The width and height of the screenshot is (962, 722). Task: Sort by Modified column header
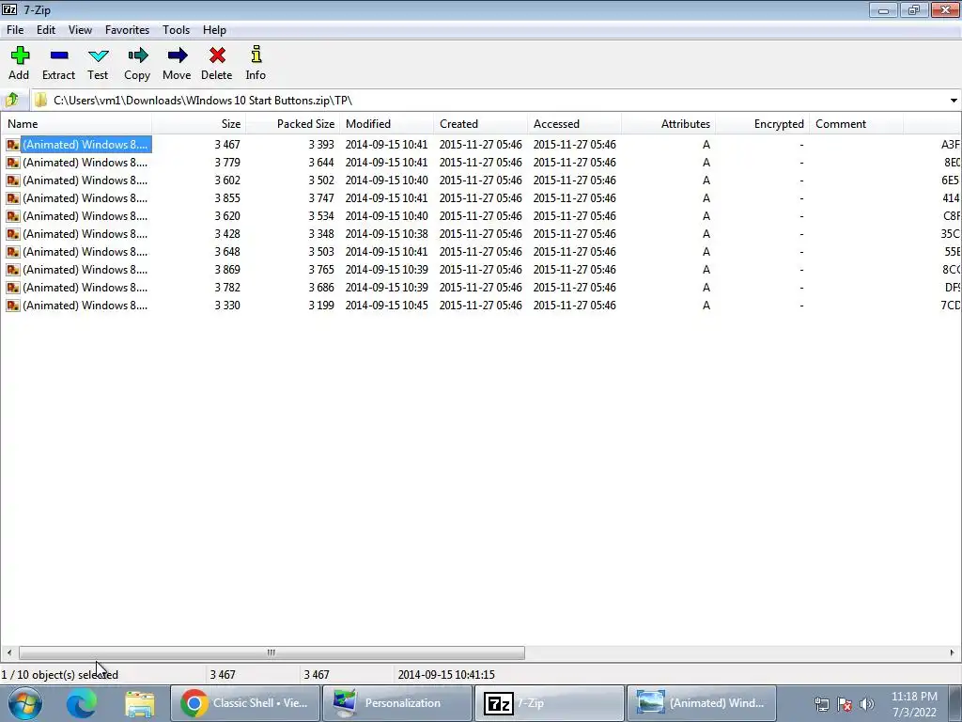point(386,124)
